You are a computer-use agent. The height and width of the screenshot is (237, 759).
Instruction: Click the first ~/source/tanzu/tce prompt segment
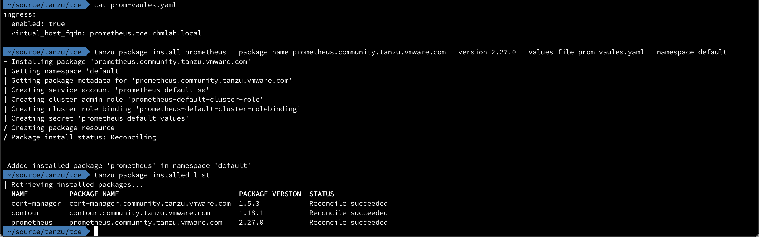pyautogui.click(x=44, y=5)
